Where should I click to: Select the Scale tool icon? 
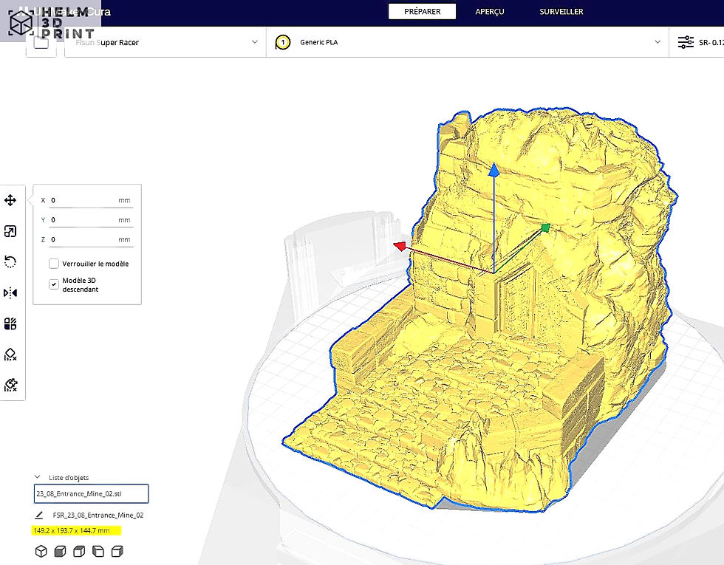pos(10,231)
